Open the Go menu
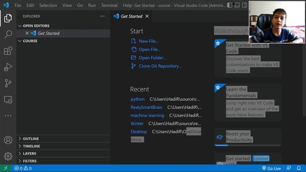 click(80, 5)
